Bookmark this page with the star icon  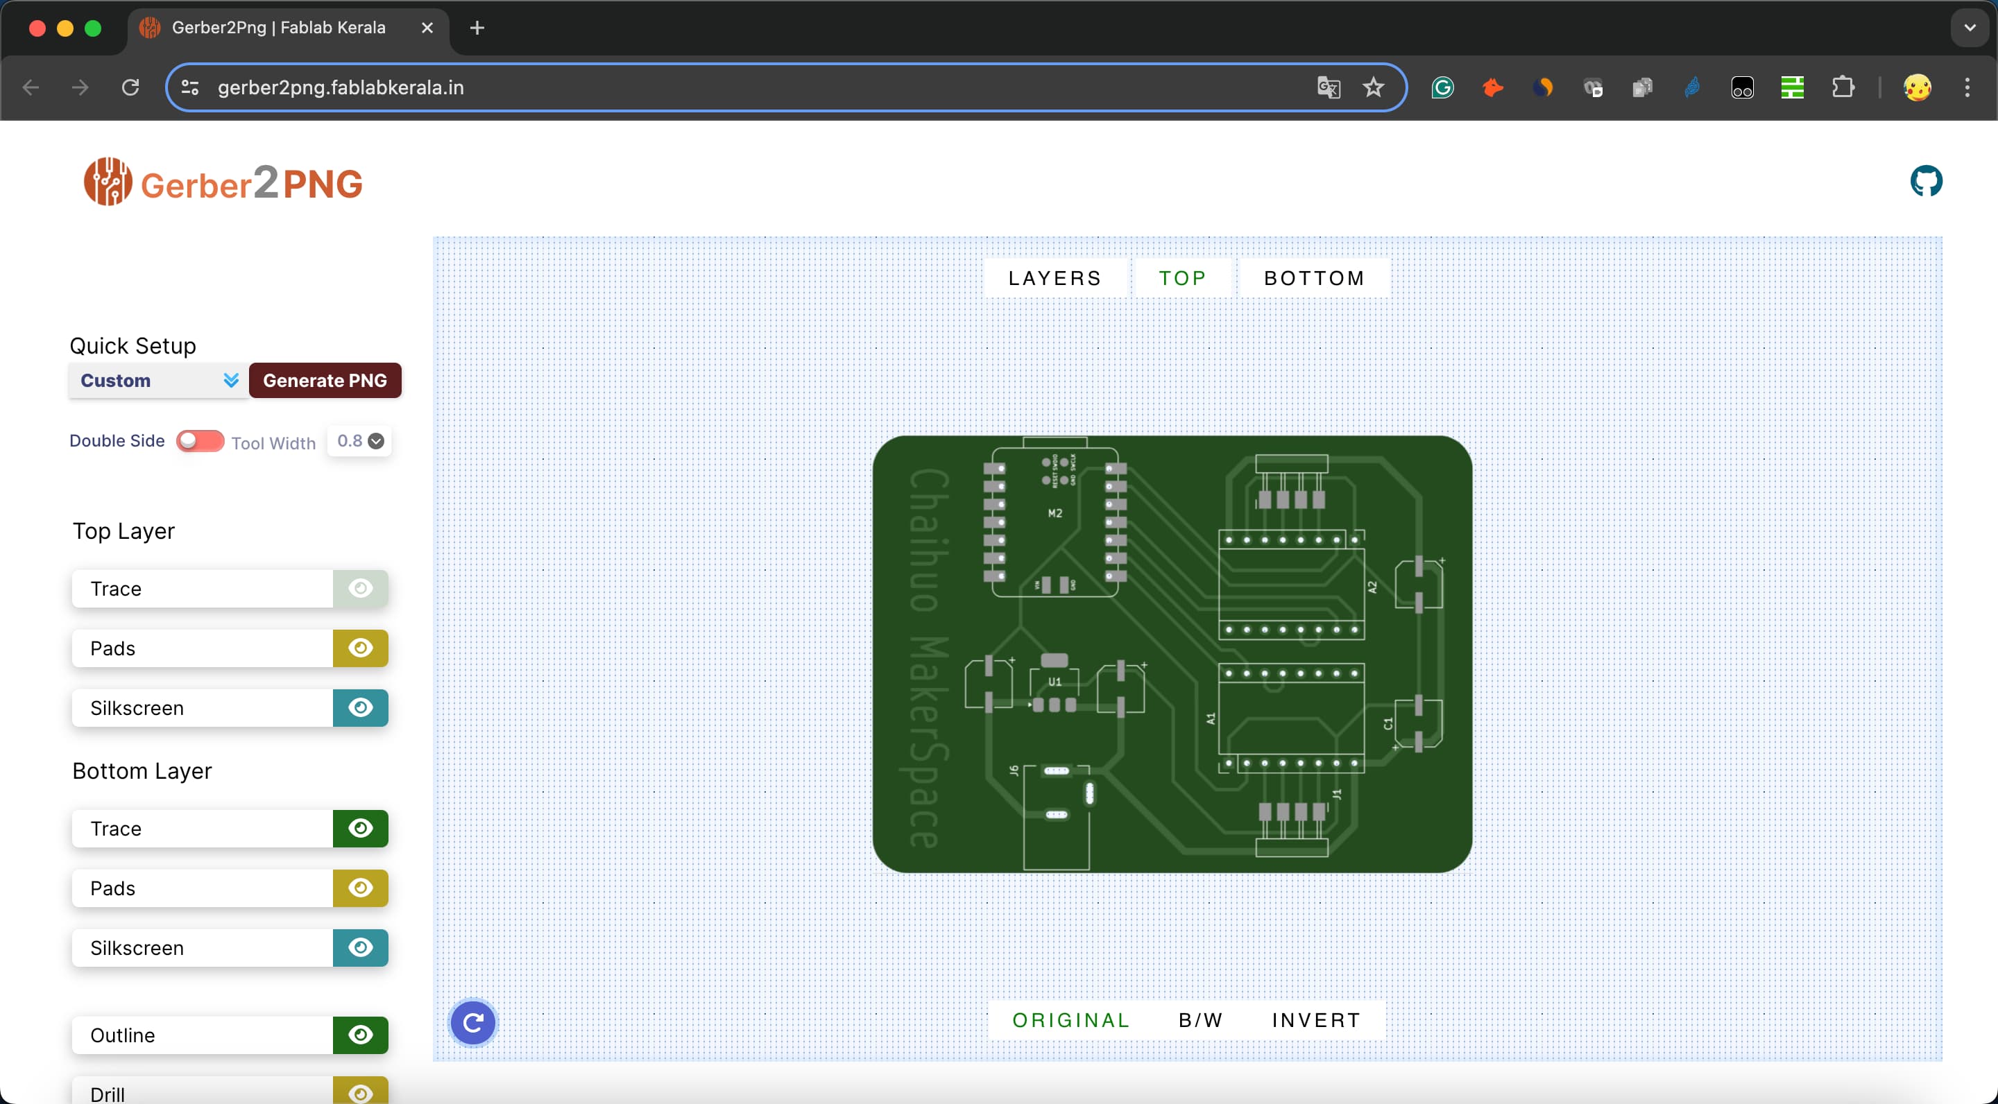1374,87
